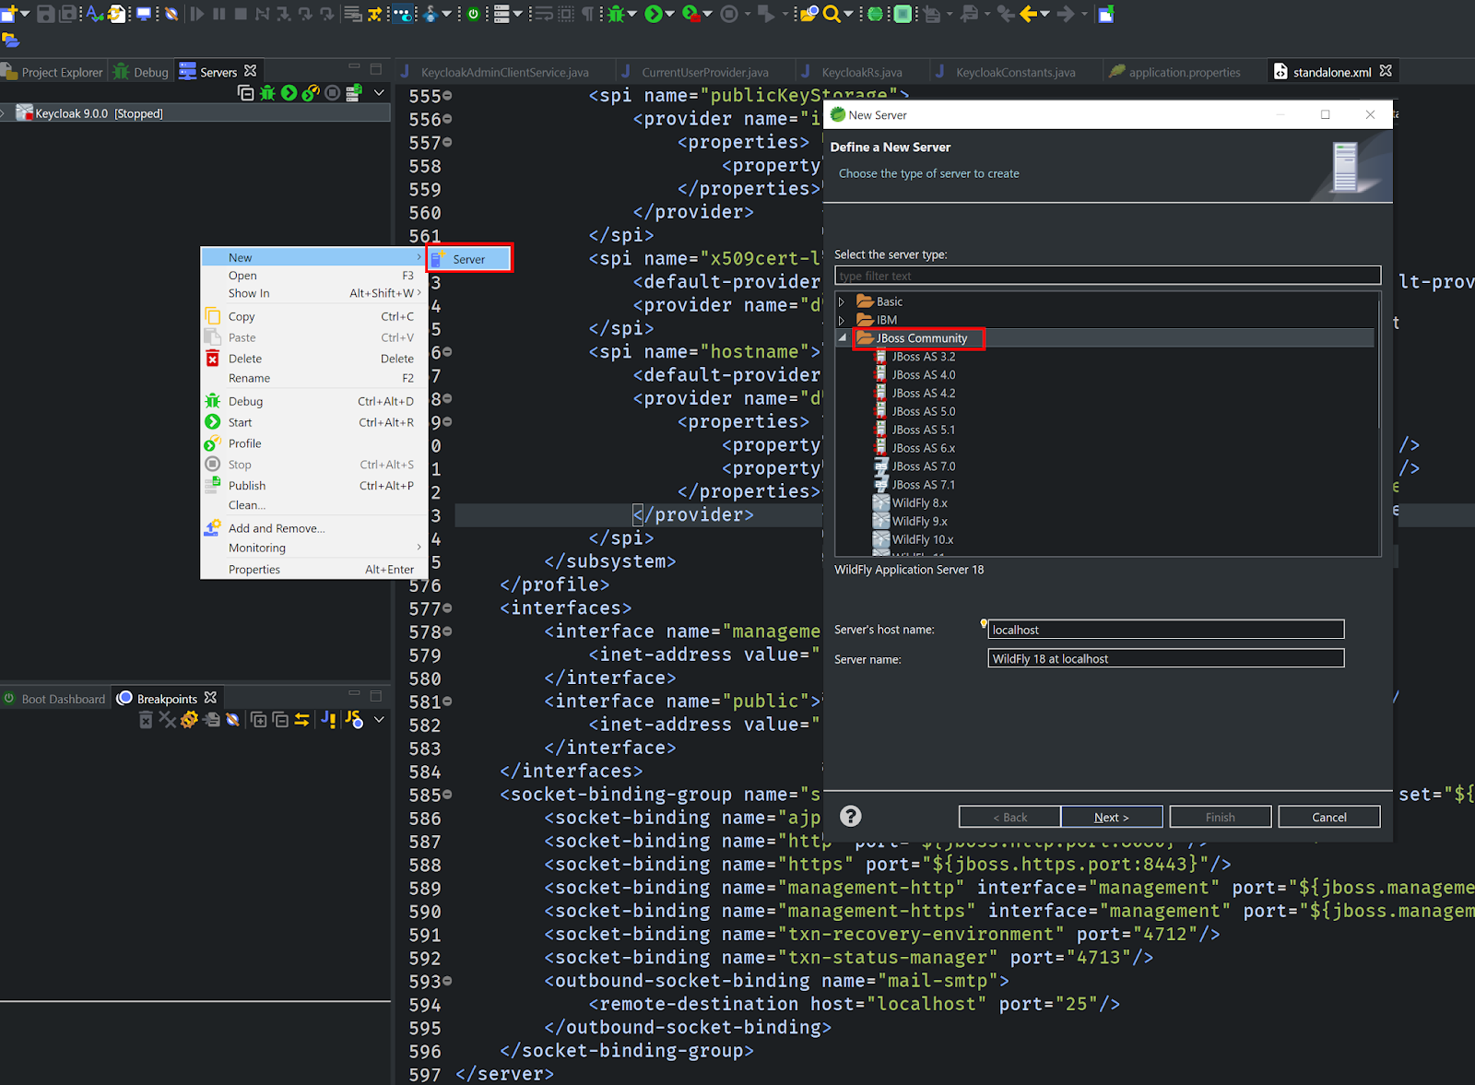The height and width of the screenshot is (1085, 1475).
Task: Remove all breakpoints in the Breakpoints view
Action: pos(169,719)
